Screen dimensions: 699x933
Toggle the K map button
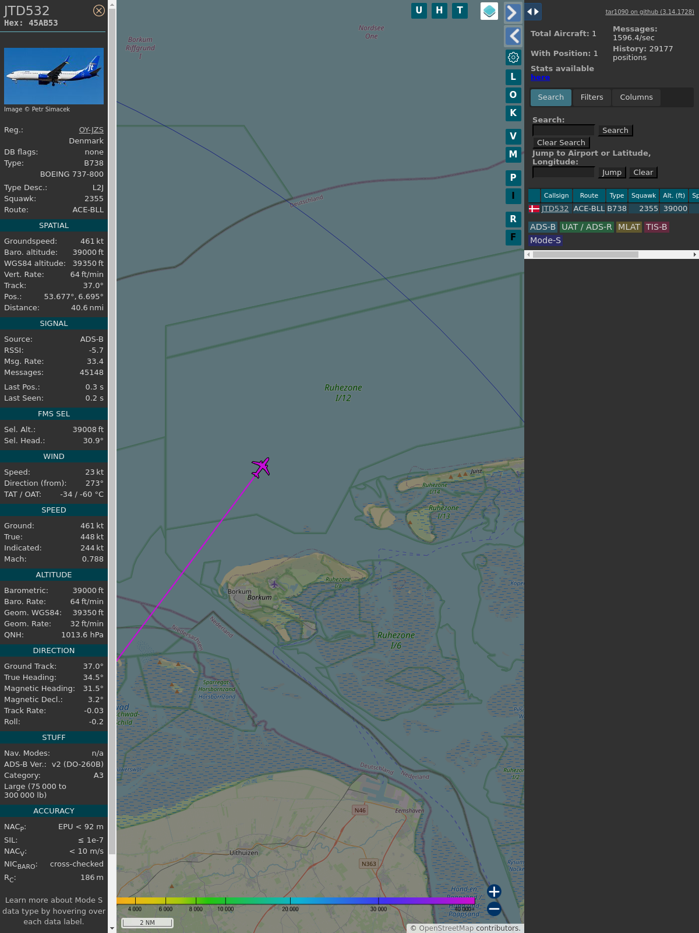click(513, 113)
